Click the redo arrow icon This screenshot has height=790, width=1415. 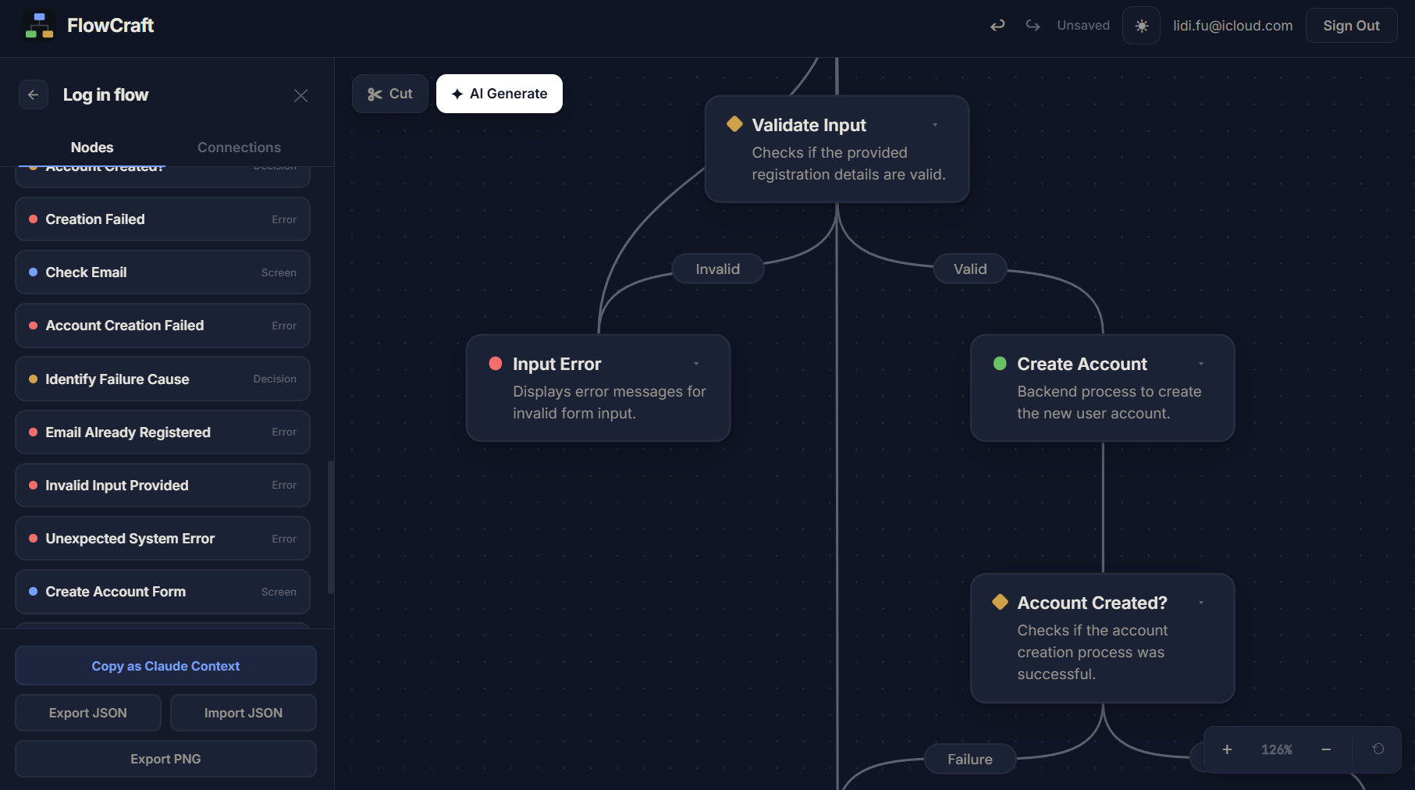(1033, 26)
